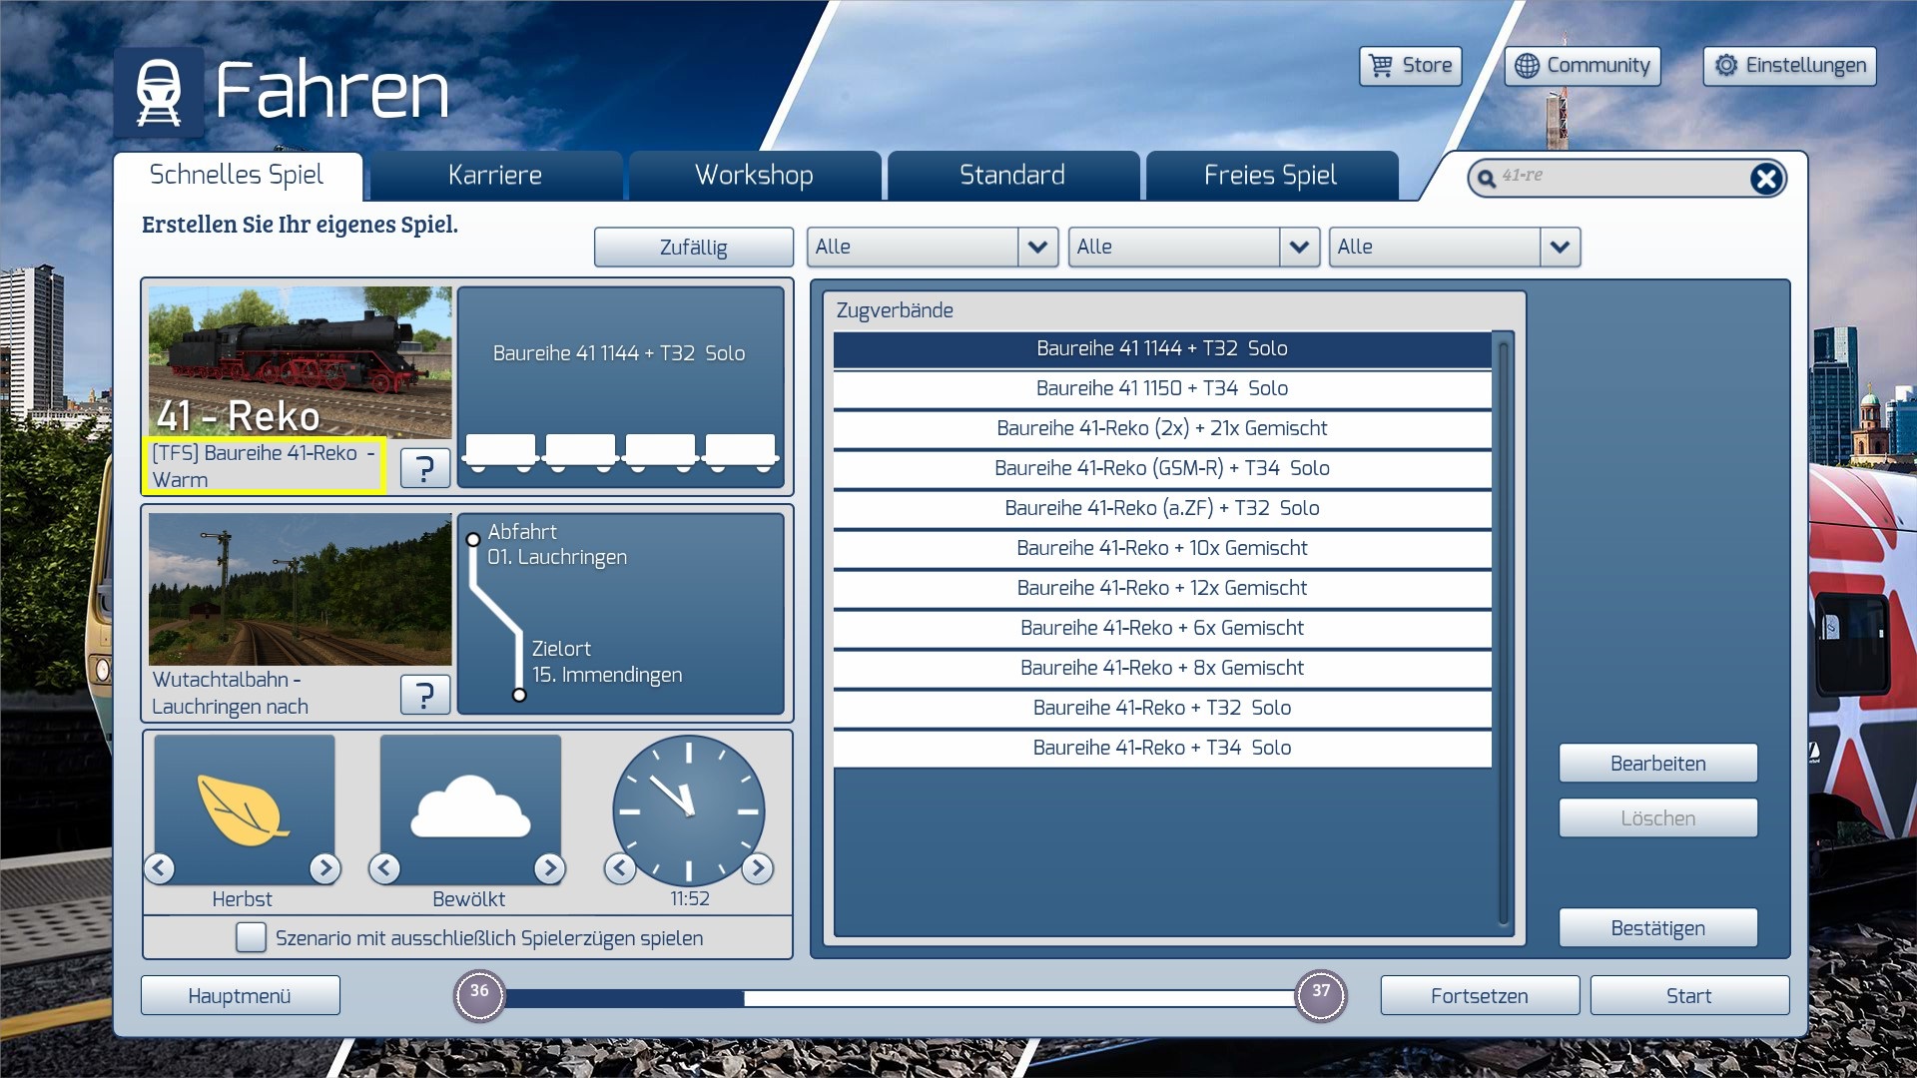Enable the Spielerzügen-only scenario checkbox

[x=251, y=937]
